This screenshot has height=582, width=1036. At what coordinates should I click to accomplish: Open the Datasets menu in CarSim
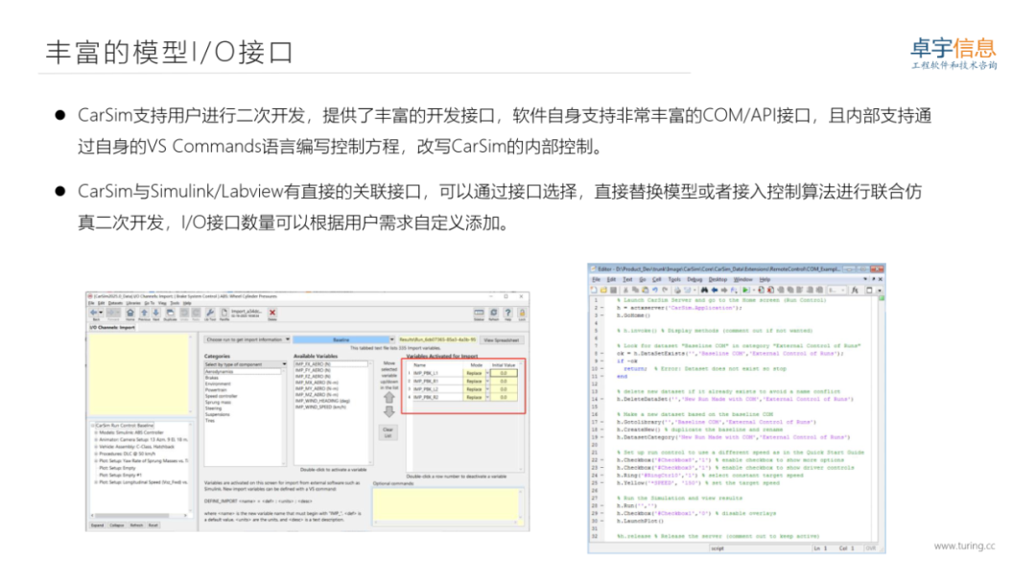[116, 303]
